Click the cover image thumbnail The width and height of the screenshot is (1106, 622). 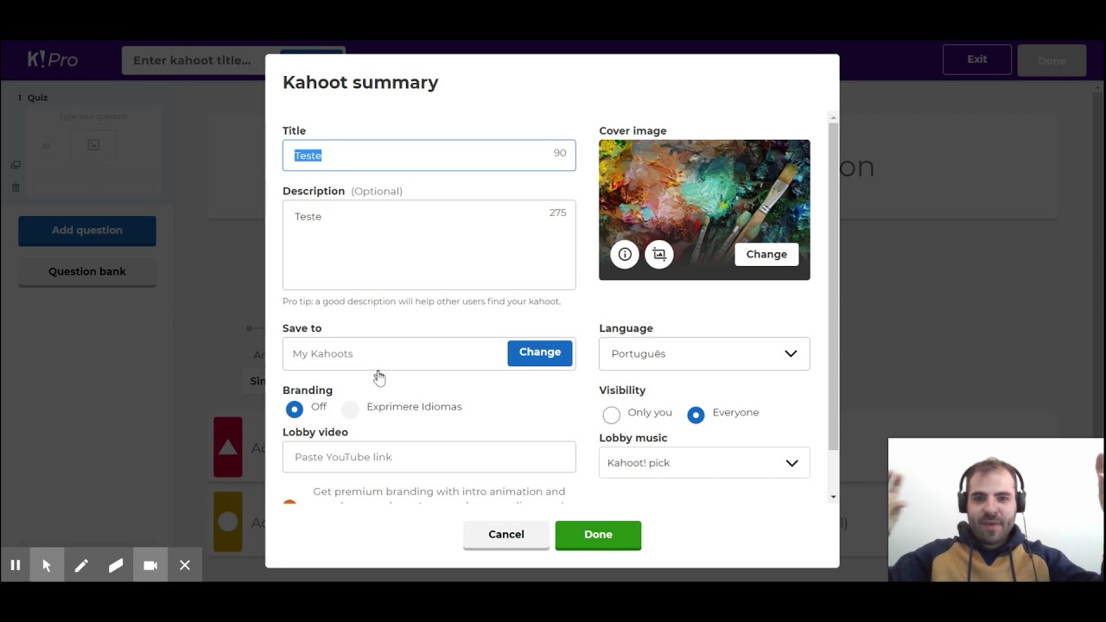[704, 210]
